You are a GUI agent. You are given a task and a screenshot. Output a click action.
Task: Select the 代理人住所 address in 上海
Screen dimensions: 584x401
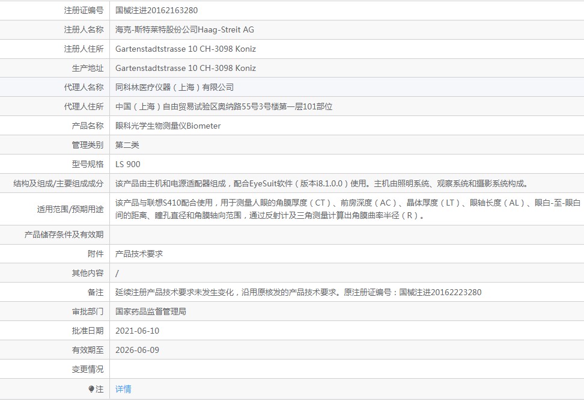click(224, 106)
